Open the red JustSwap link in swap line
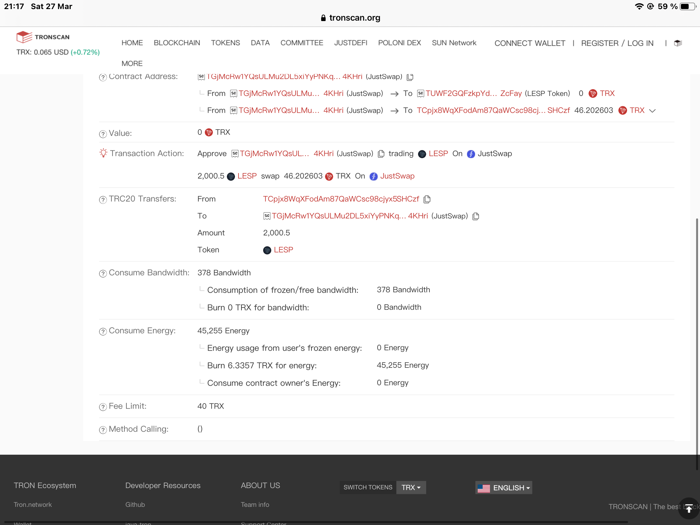Screen dimensions: 700x525 397,176
